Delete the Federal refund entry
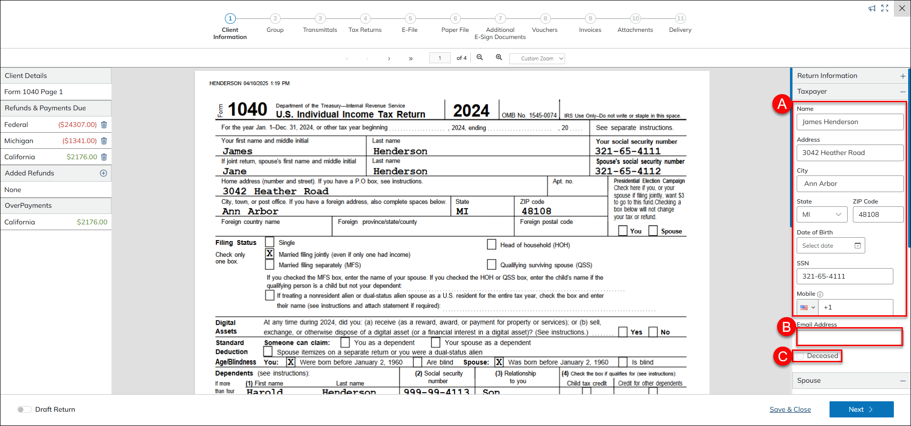Viewport: 911px width, 426px height. [104, 125]
